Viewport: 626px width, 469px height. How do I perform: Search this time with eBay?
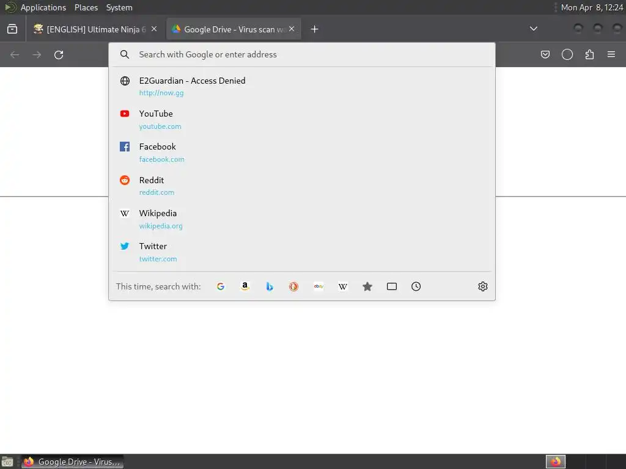(319, 286)
